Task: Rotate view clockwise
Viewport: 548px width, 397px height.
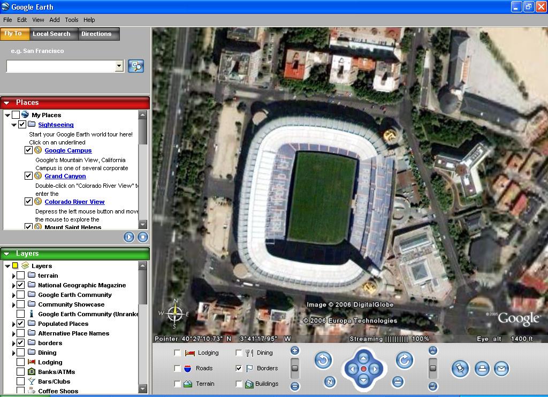Action: (405, 360)
